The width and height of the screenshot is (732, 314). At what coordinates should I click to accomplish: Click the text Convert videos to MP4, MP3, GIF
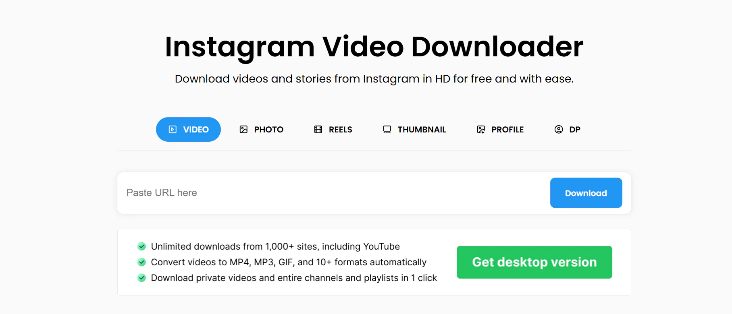pyautogui.click(x=289, y=262)
